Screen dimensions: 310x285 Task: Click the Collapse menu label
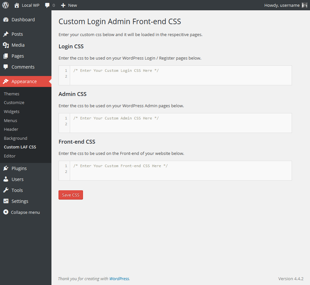tap(25, 212)
